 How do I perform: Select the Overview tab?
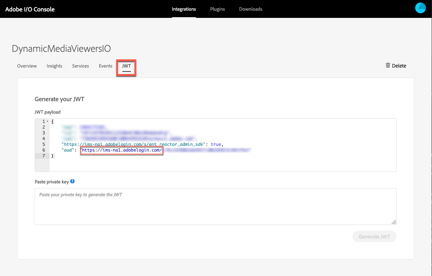click(27, 66)
